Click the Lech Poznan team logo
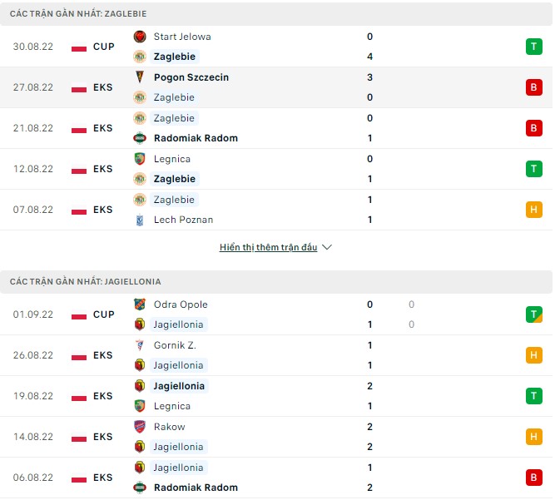Viewport: 560px width, 500px height. [140, 220]
